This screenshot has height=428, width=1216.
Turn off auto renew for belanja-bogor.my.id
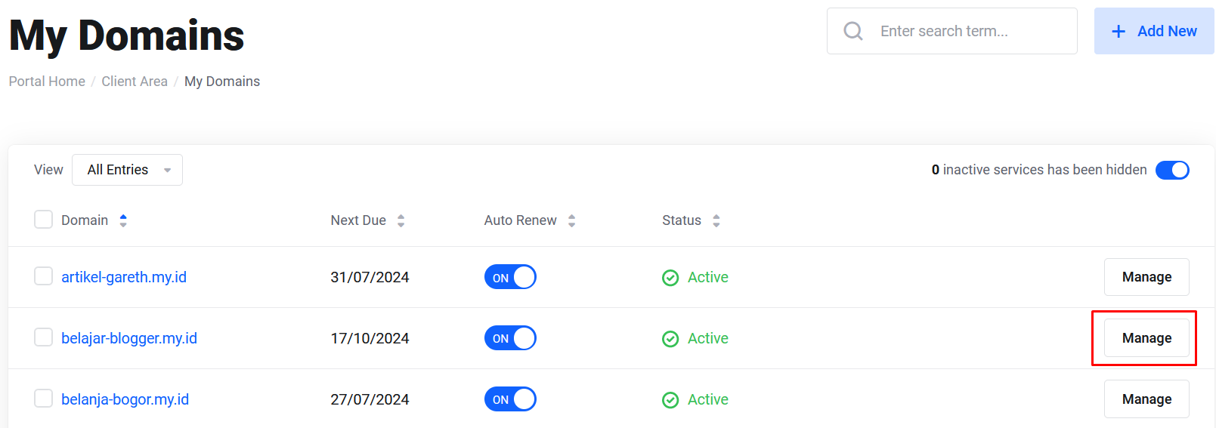click(510, 399)
